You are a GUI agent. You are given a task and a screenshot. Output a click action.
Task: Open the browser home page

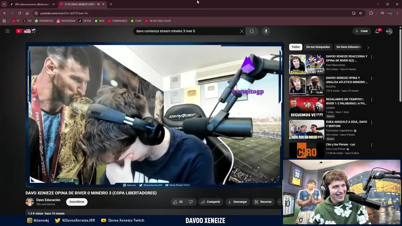27,13
